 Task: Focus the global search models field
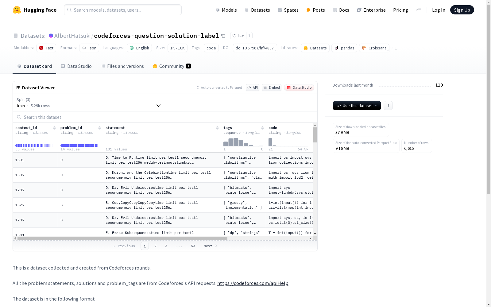pos(123,10)
